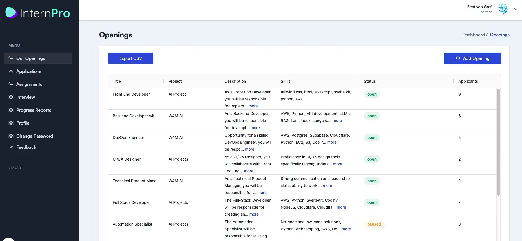Click the Our Openings arrows icon
Screen dimensions: 522x241
11,58
